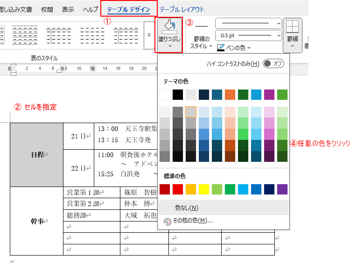Open the テーブル デザイン tab
350x270 pixels.
[128, 9]
